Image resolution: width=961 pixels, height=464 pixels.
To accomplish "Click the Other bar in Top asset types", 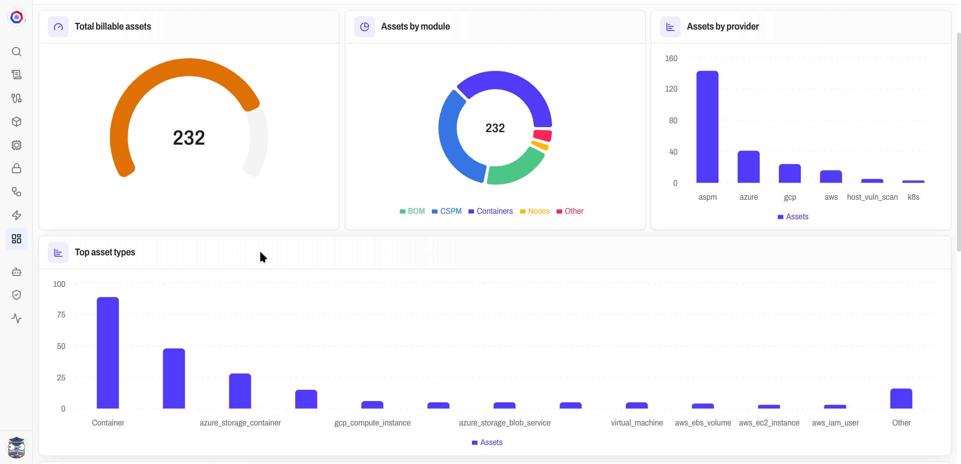I will click(x=901, y=398).
